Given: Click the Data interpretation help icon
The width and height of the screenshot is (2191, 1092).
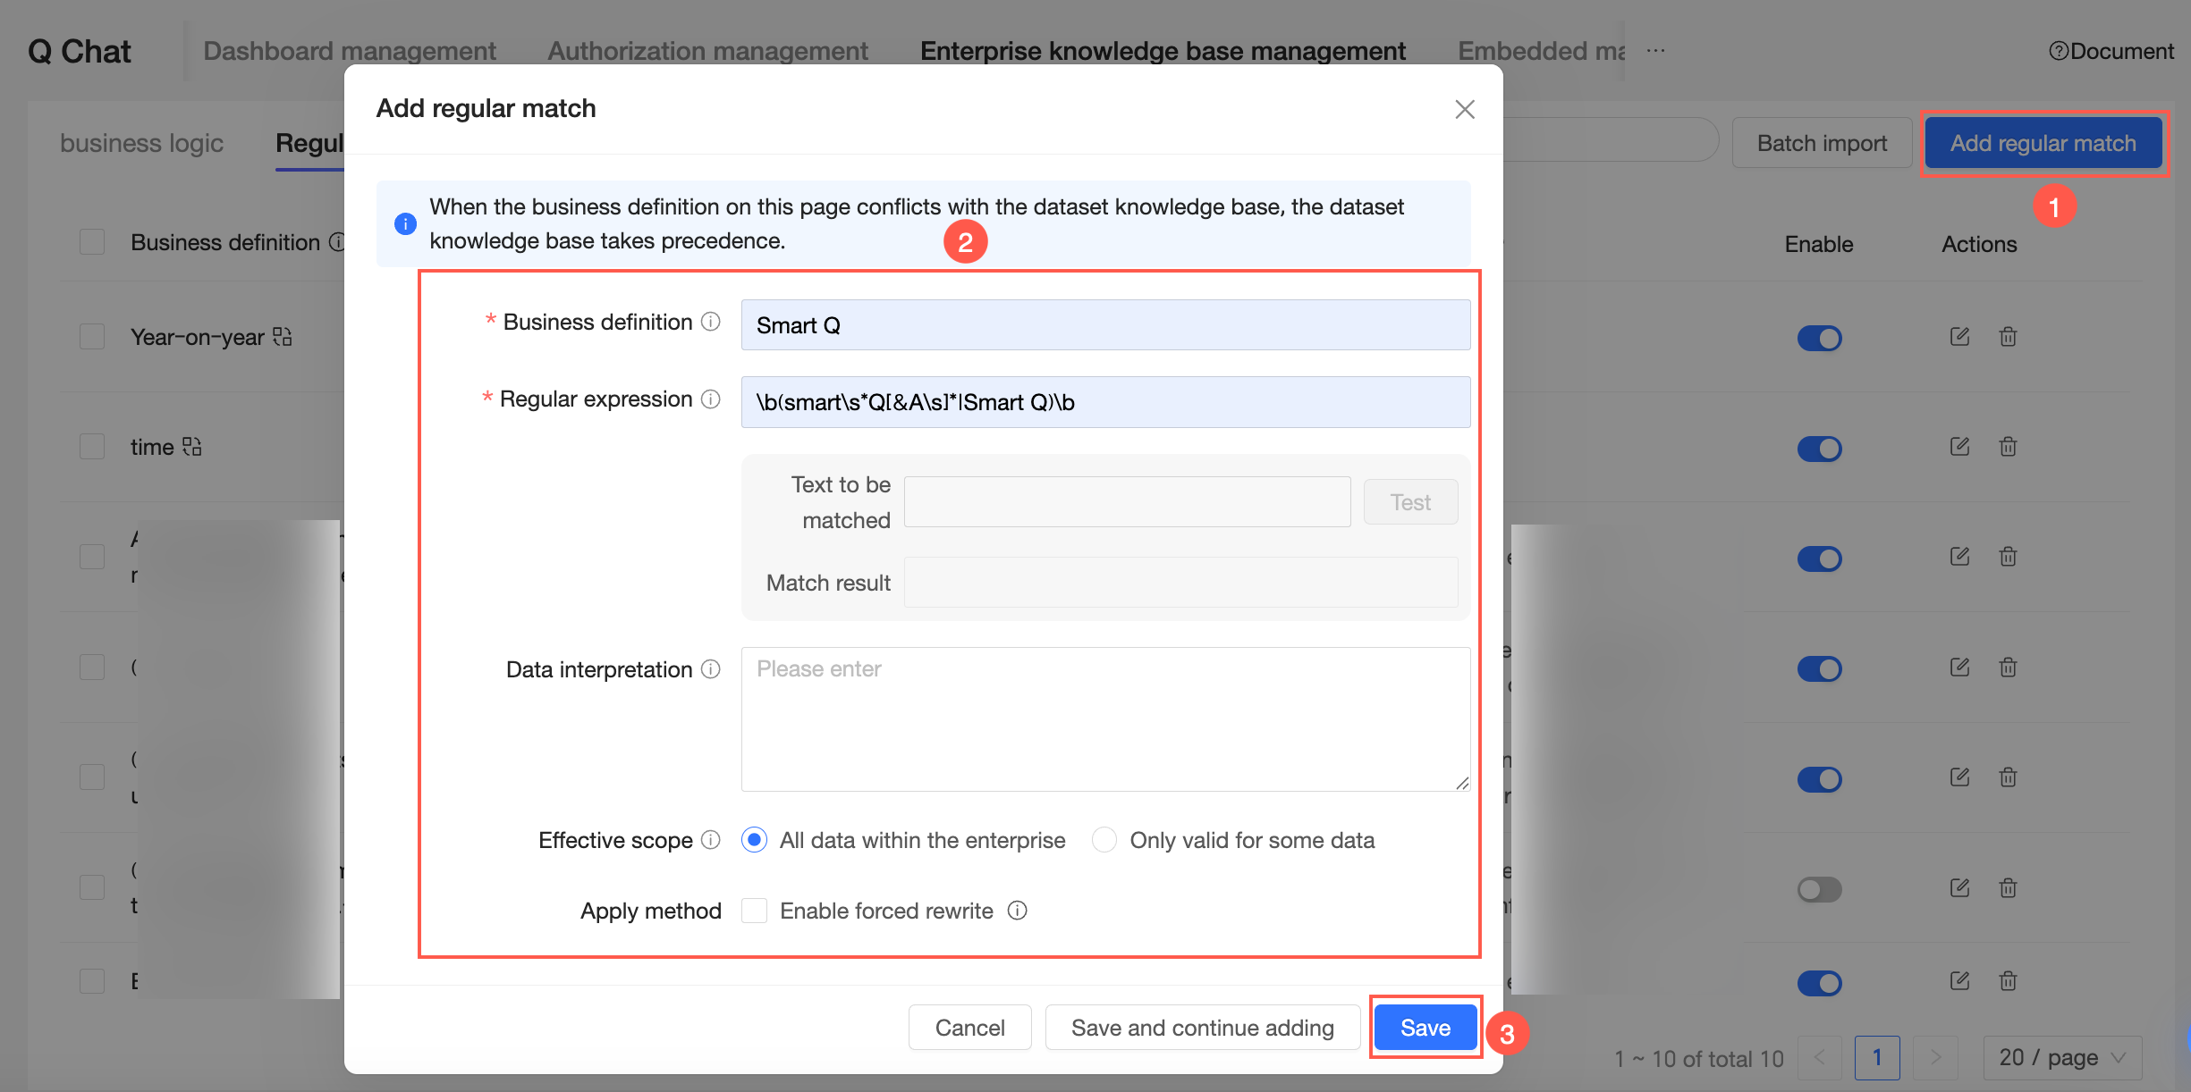Looking at the screenshot, I should pyautogui.click(x=711, y=669).
